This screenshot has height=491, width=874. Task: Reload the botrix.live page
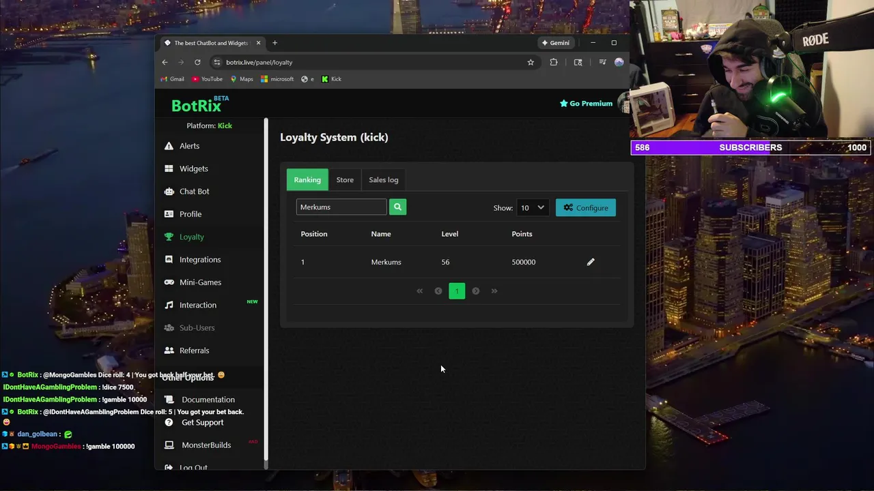click(x=197, y=62)
